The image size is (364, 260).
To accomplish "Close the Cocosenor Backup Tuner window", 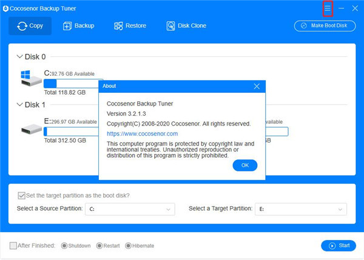I will (x=355, y=8).
